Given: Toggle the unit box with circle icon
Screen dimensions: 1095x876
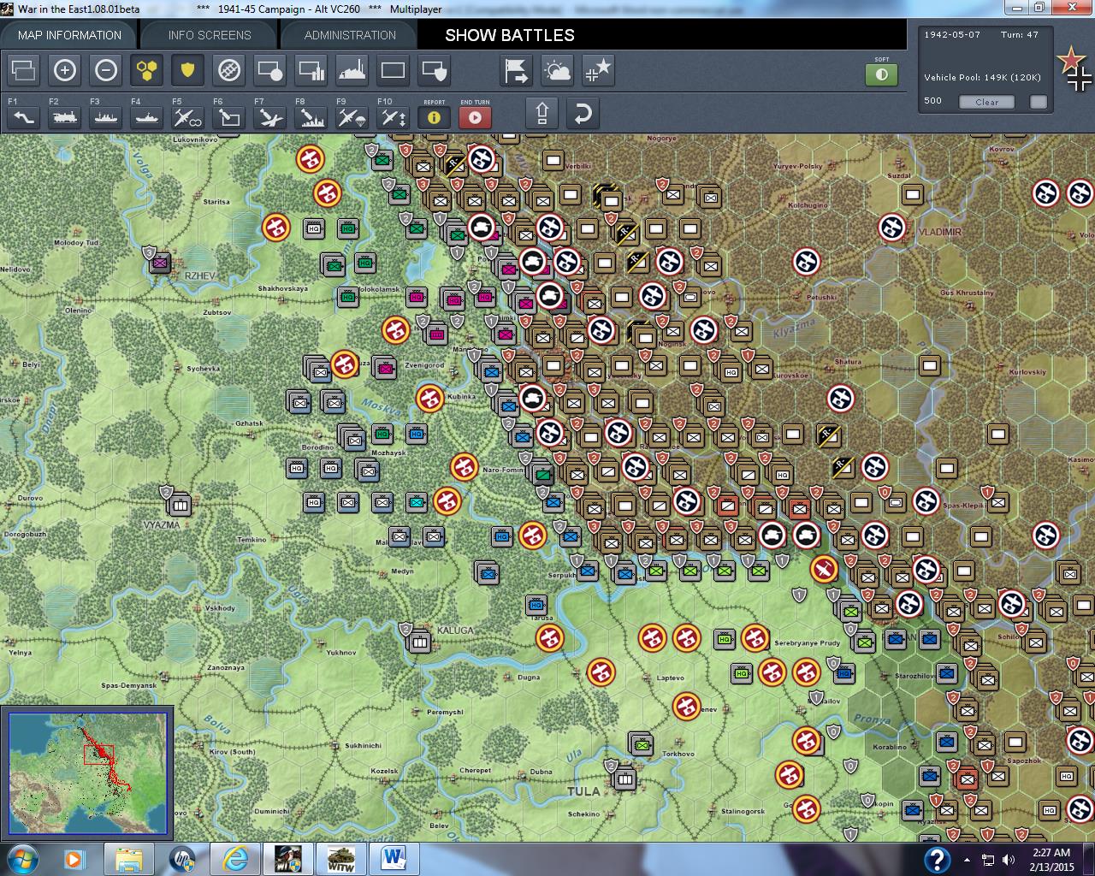Looking at the screenshot, I should 269,70.
